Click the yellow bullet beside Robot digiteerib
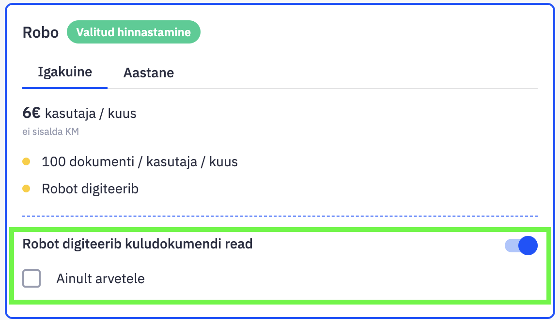Image resolution: width=560 pixels, height=320 pixels. click(26, 189)
